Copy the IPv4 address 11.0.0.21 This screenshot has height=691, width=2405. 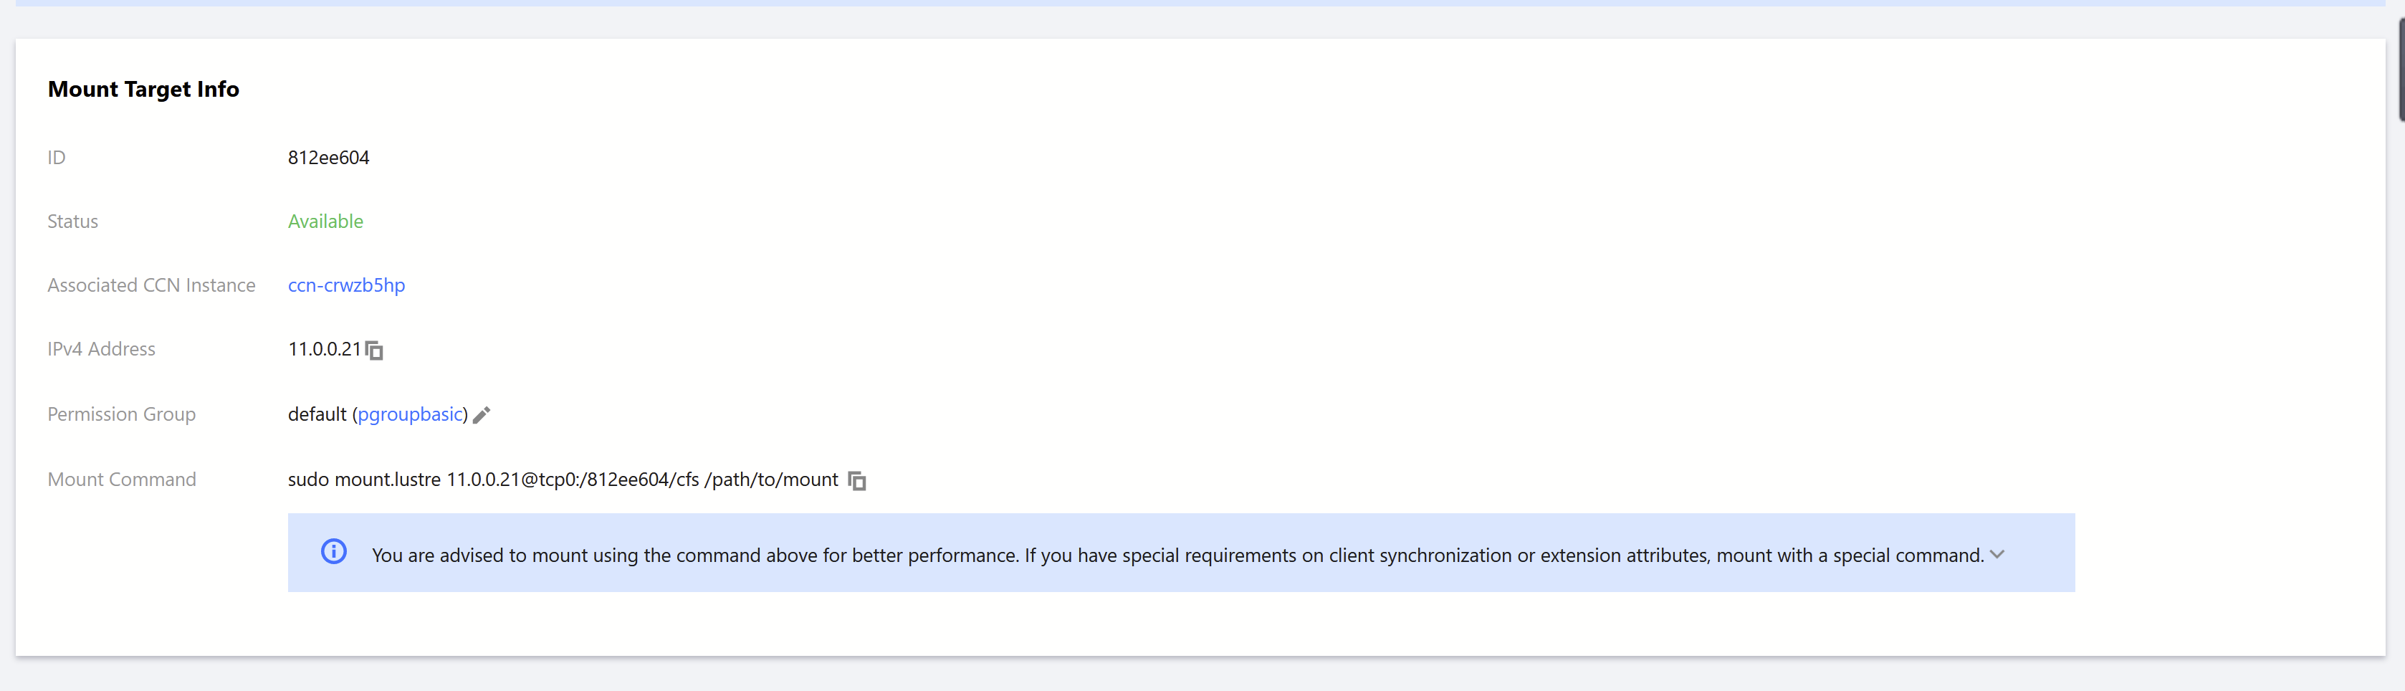(374, 351)
